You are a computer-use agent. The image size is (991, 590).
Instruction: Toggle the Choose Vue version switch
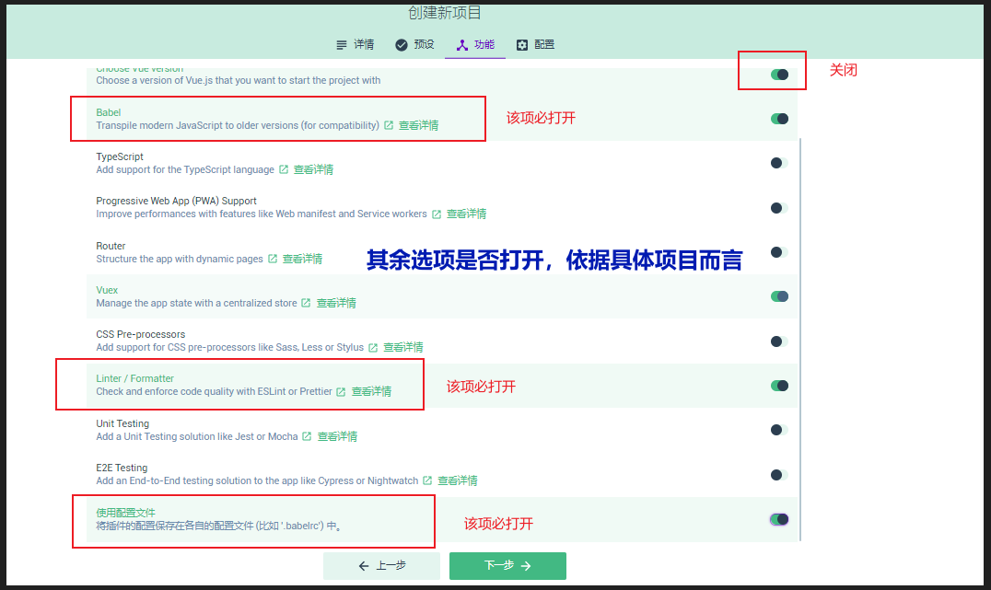pyautogui.click(x=779, y=75)
